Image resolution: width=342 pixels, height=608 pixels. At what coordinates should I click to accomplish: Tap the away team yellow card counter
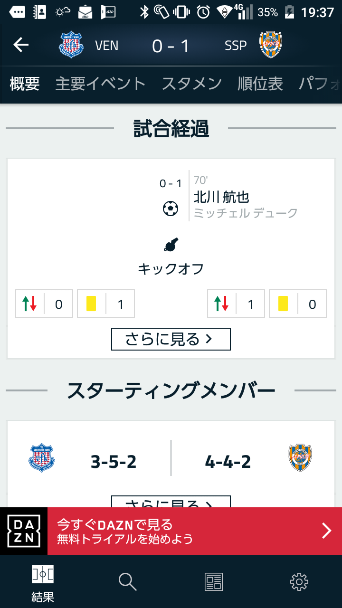point(298,304)
